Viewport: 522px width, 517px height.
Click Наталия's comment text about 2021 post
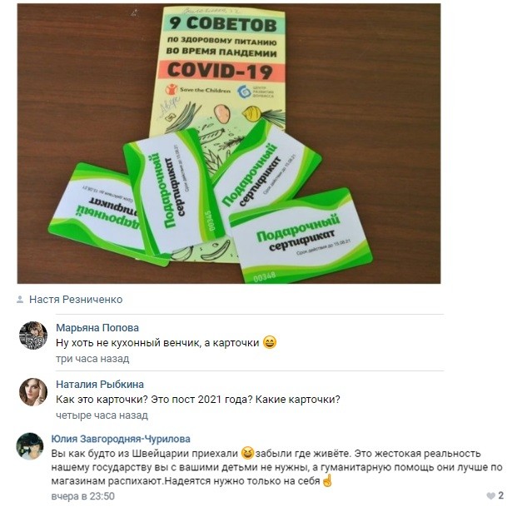coord(198,399)
